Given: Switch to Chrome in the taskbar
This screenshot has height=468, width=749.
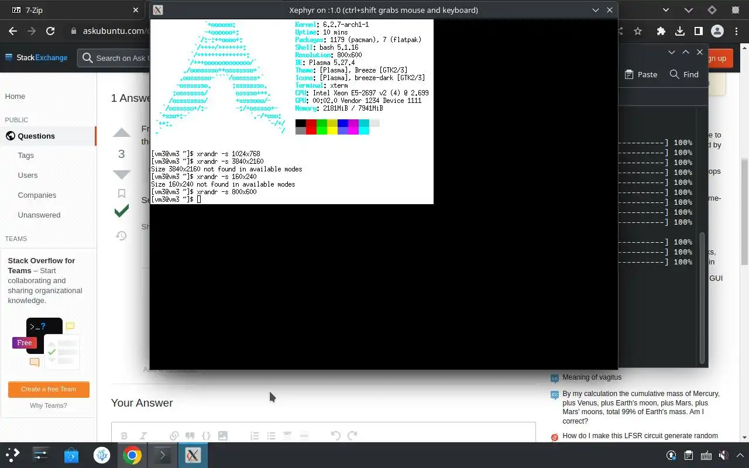Looking at the screenshot, I should pyautogui.click(x=132, y=455).
